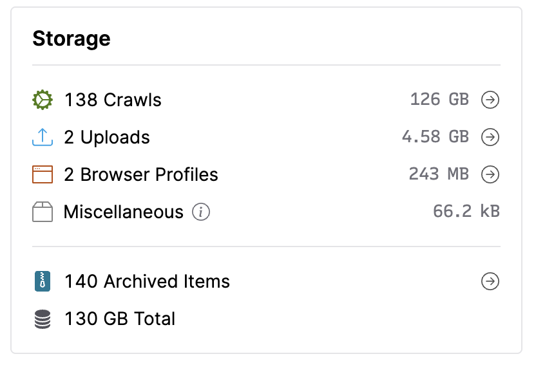Go to uploads via 4.58 GB arrow
536x372 pixels.
(491, 138)
